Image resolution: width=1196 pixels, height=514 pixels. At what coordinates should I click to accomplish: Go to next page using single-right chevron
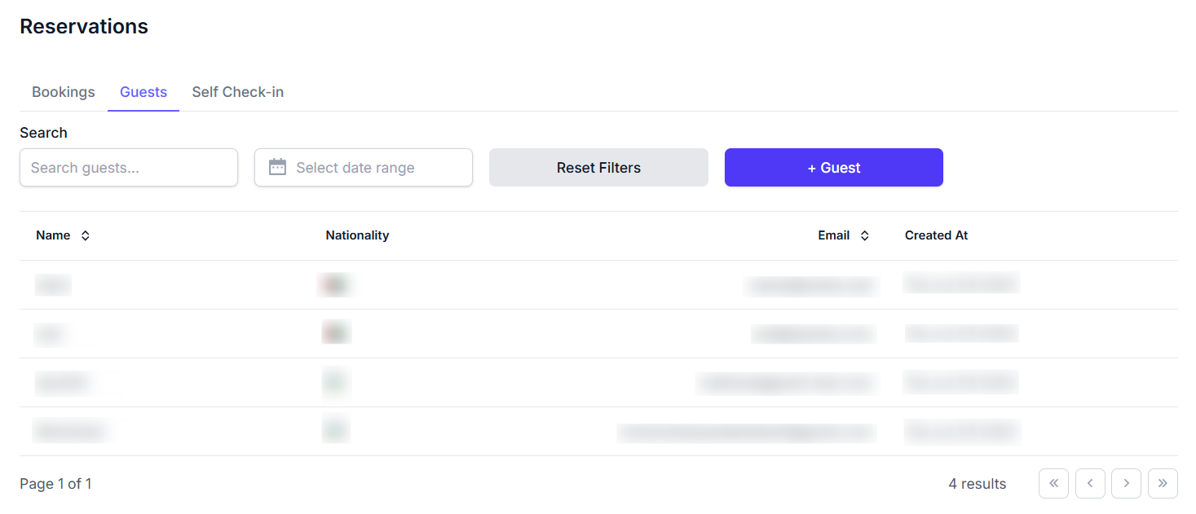click(1126, 483)
